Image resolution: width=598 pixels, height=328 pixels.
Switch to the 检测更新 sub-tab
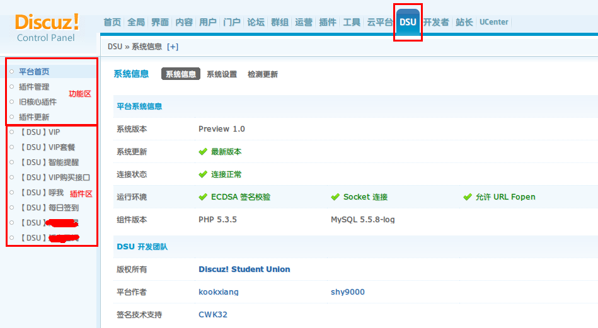pyautogui.click(x=263, y=74)
